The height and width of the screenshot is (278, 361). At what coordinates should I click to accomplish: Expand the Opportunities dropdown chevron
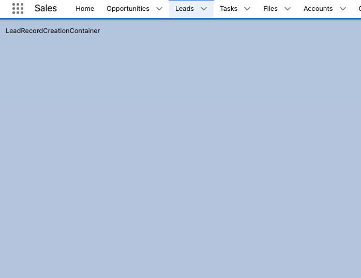click(159, 9)
